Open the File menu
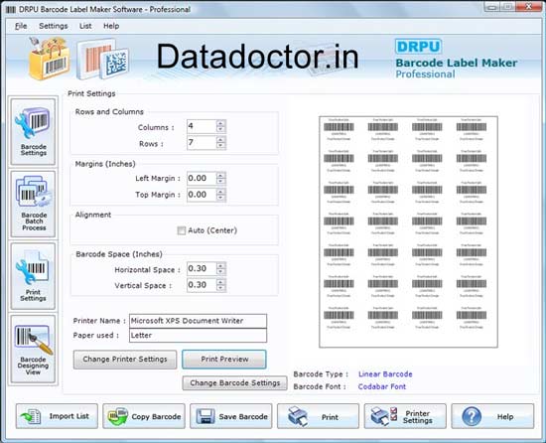 coord(21,26)
